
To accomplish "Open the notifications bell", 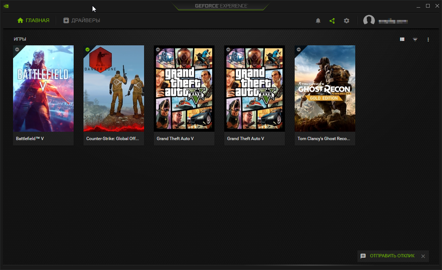I will 318,21.
